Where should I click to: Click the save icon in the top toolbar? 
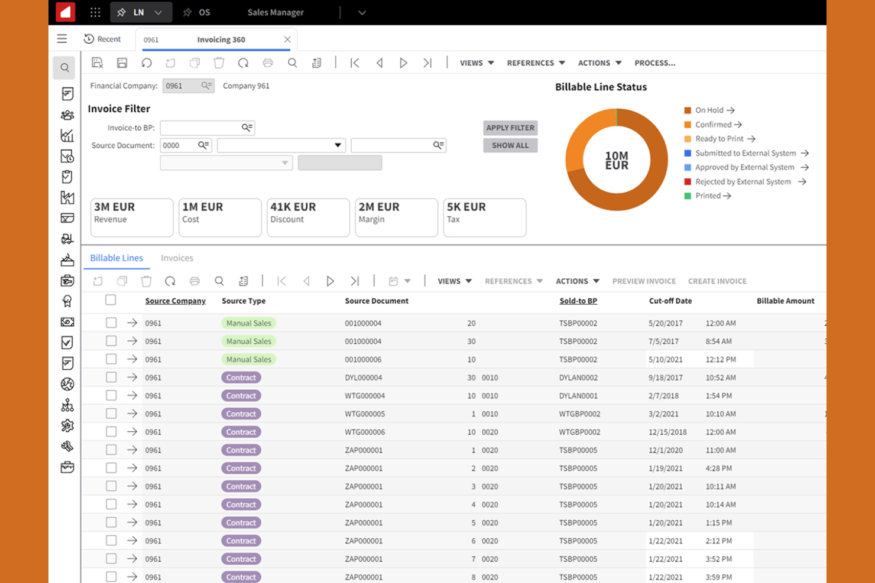click(122, 63)
